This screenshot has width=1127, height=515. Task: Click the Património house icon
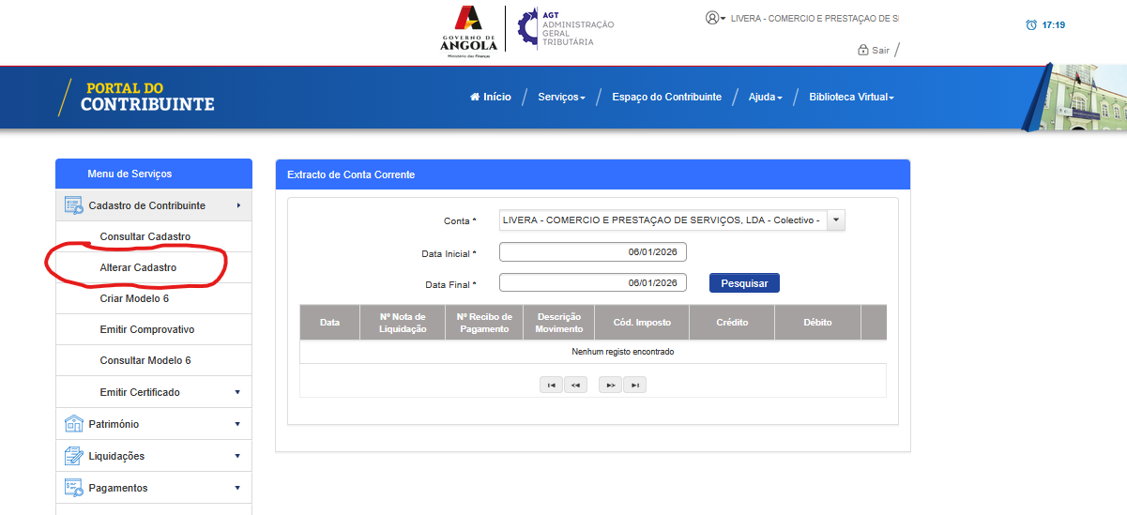(x=73, y=424)
